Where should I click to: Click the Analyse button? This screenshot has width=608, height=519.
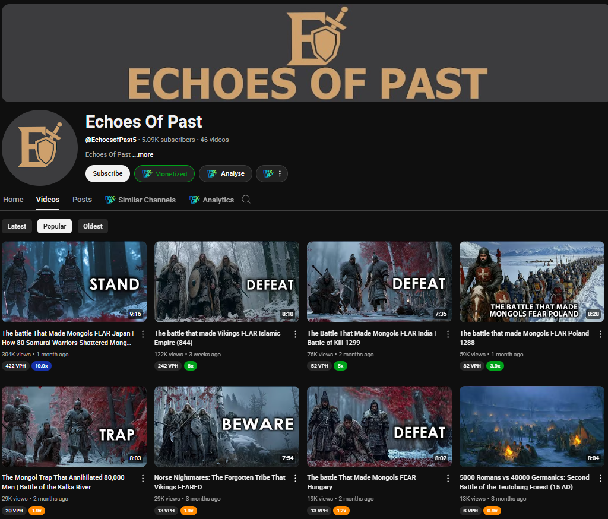click(226, 173)
